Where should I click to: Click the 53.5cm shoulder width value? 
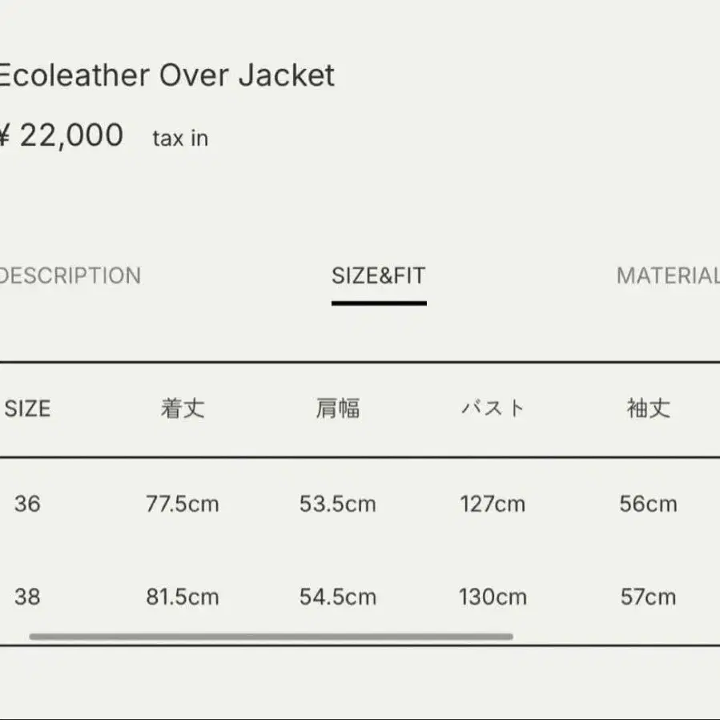click(x=337, y=504)
